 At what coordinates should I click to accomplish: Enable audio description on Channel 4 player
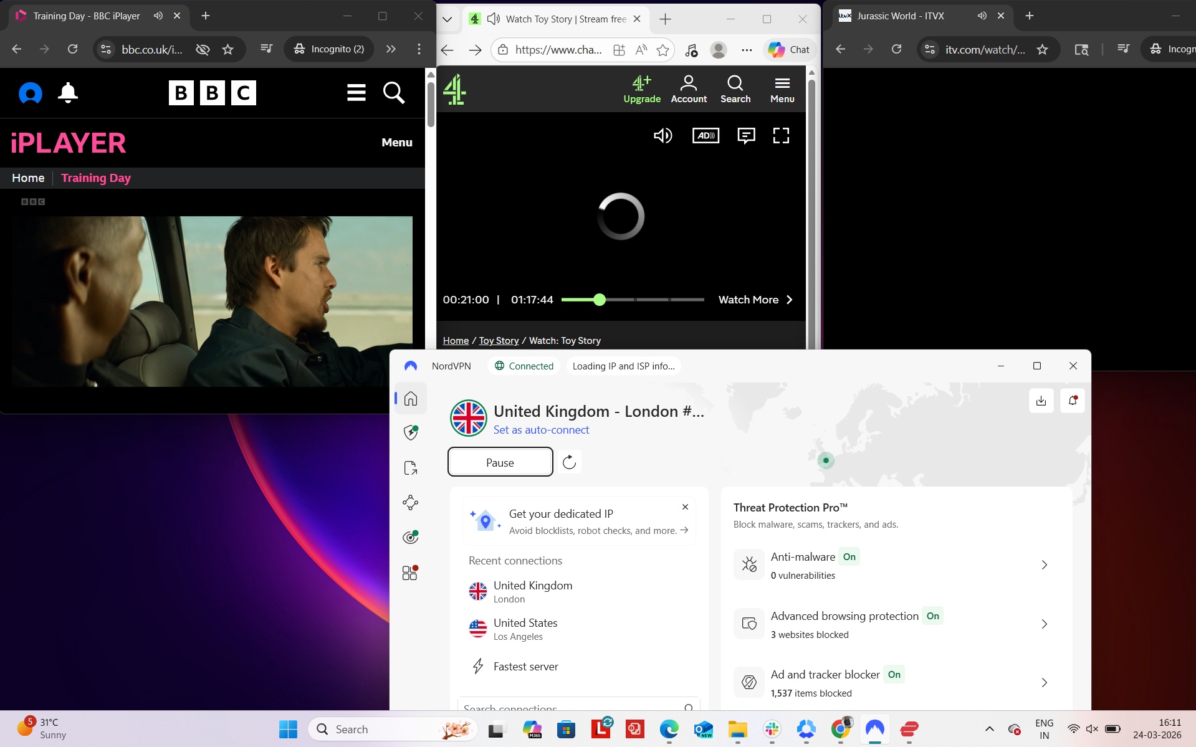pyautogui.click(x=705, y=135)
